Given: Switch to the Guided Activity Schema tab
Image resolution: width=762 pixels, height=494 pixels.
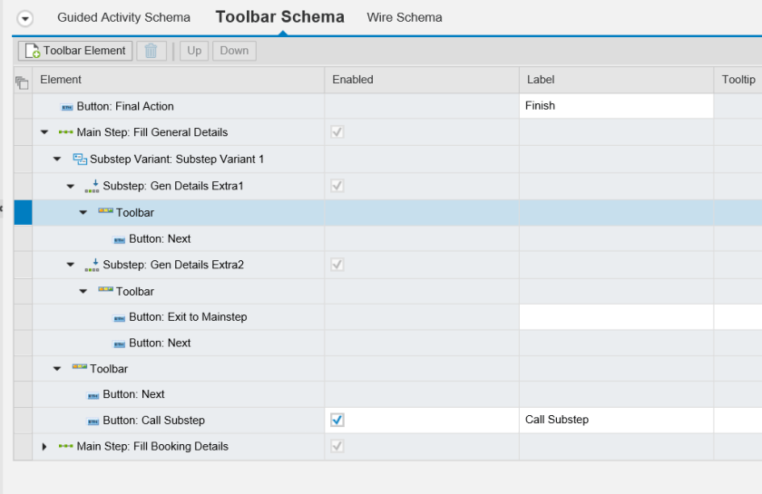Looking at the screenshot, I should pyautogui.click(x=123, y=17).
